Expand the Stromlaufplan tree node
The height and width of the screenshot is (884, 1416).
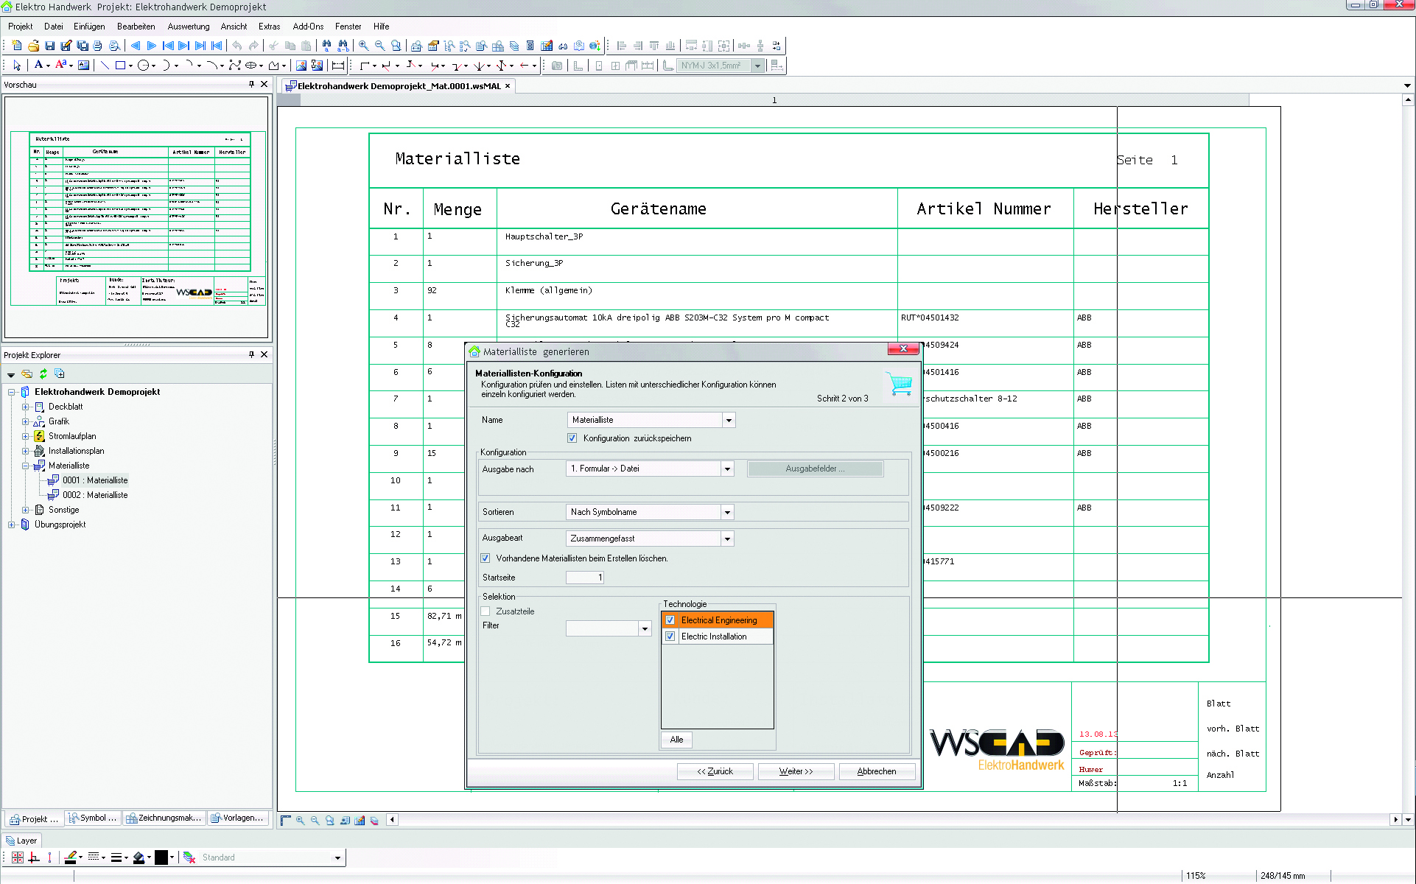coord(25,436)
